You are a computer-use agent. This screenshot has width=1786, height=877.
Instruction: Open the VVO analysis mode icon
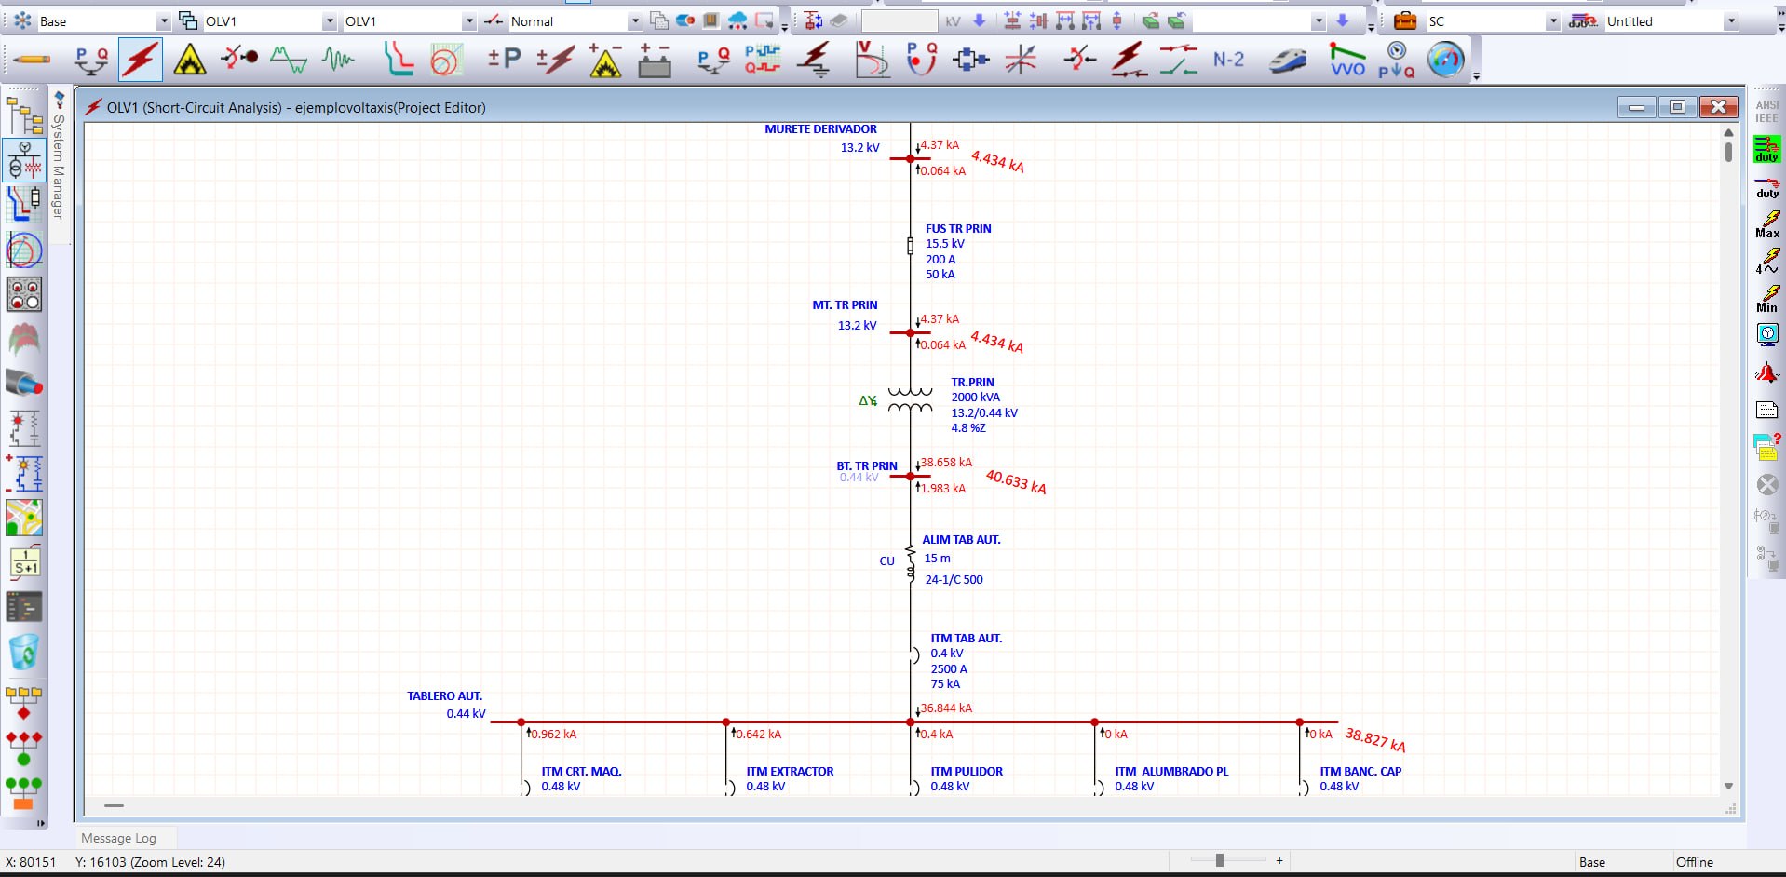(x=1347, y=61)
